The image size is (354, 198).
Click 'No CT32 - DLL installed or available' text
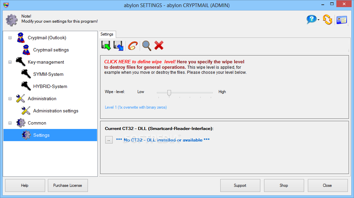click(x=163, y=140)
